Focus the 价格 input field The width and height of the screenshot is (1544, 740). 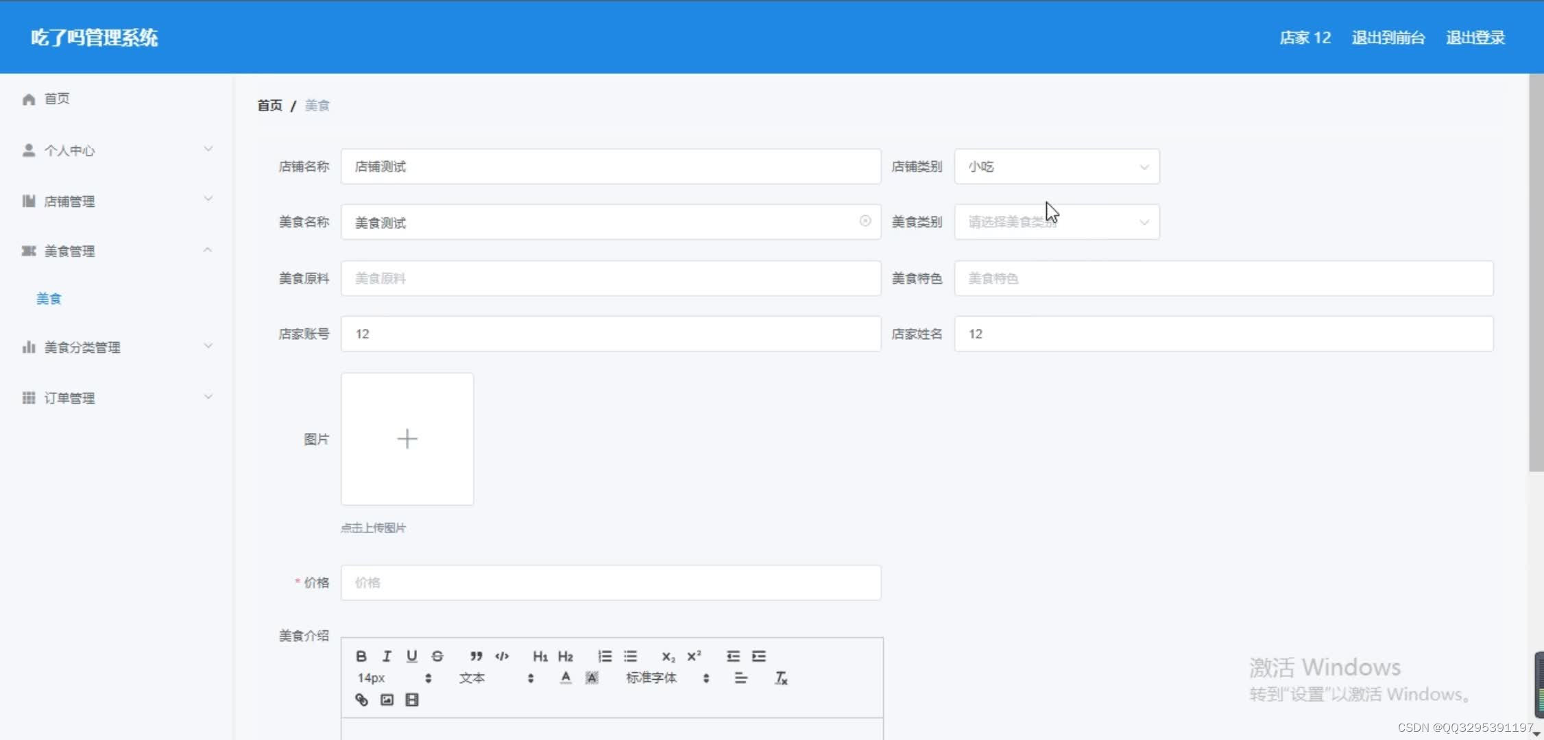[x=611, y=582]
